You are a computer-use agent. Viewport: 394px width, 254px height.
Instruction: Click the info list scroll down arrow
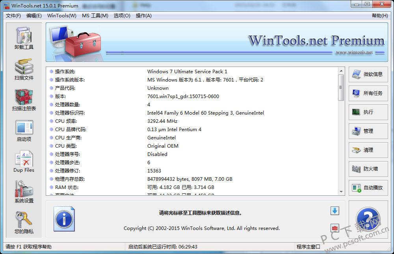tap(341, 192)
